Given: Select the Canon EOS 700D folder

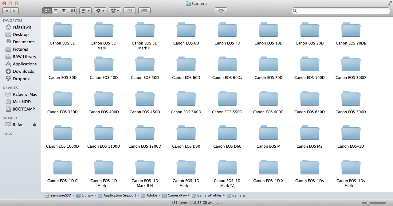Looking at the screenshot, I should point(351,99).
